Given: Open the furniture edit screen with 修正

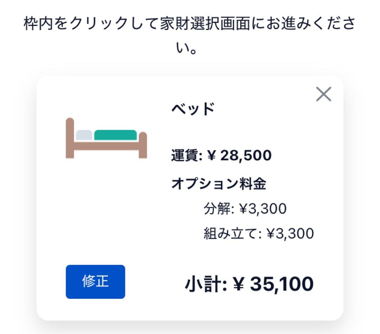Looking at the screenshot, I should click(x=95, y=282).
